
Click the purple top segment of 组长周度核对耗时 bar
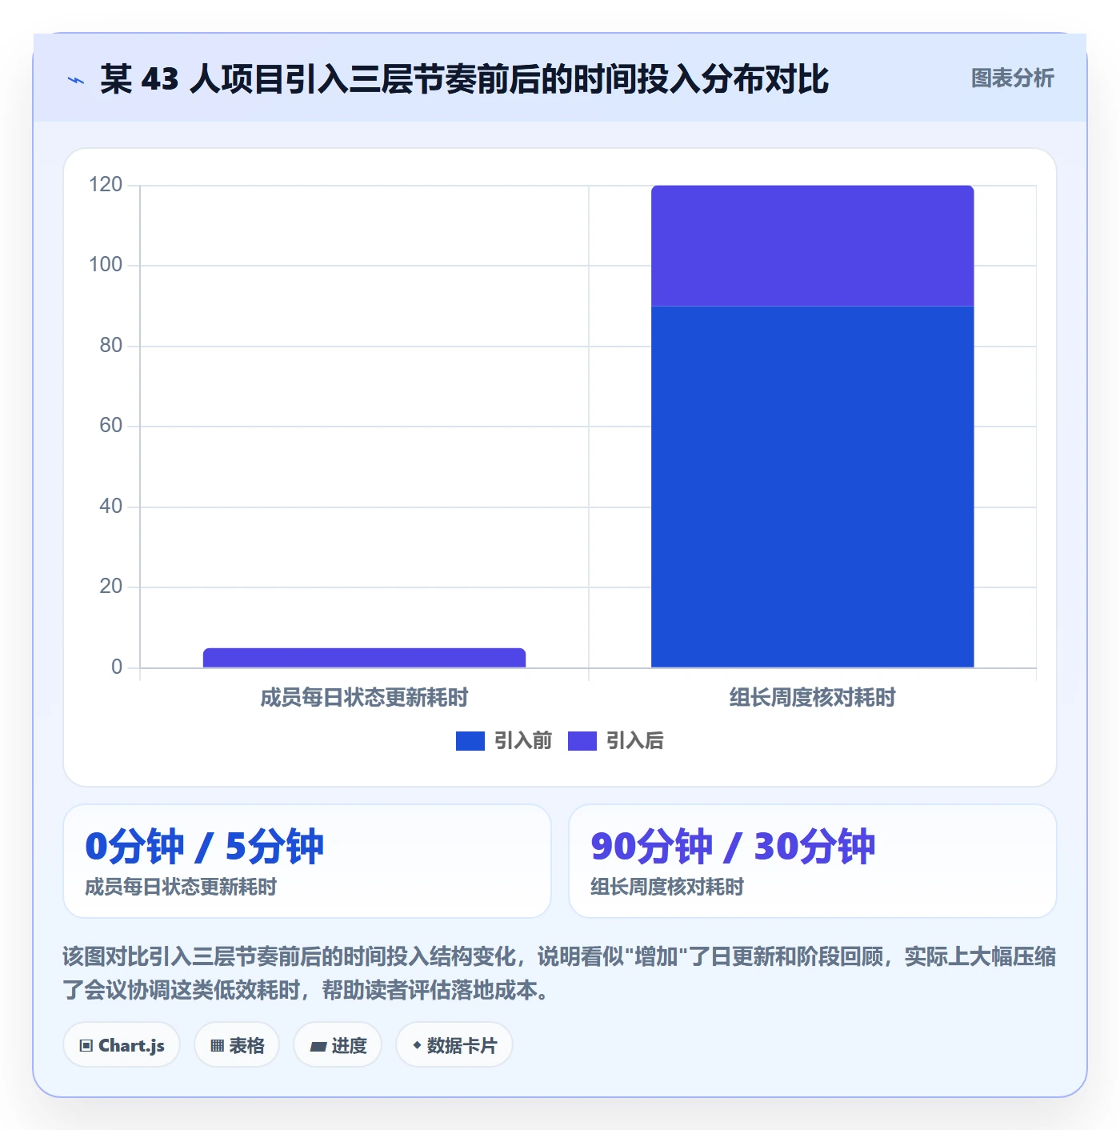(x=813, y=246)
